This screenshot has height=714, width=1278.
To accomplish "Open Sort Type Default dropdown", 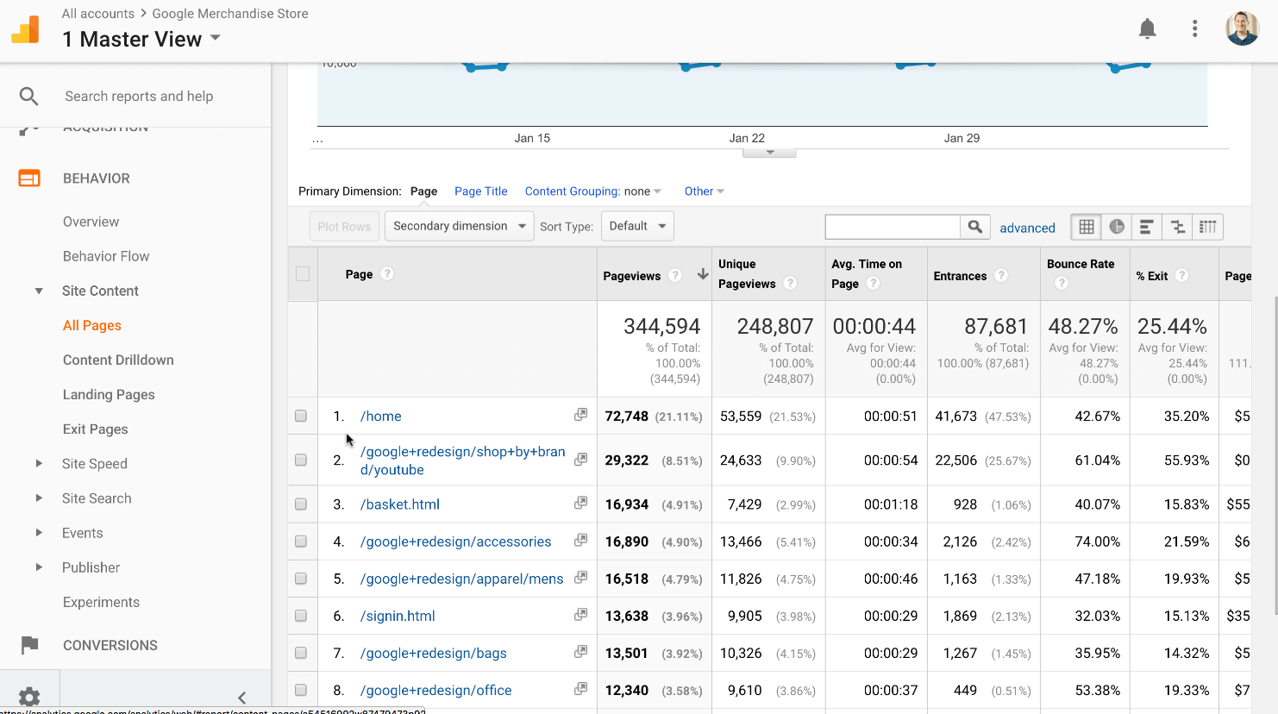I will click(637, 226).
